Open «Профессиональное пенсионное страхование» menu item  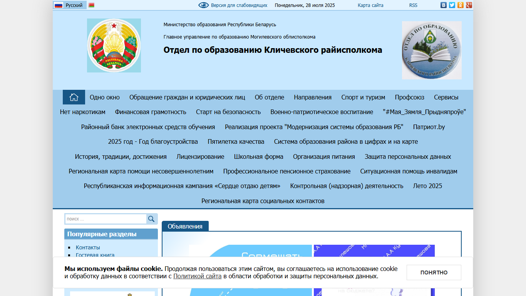(287, 171)
